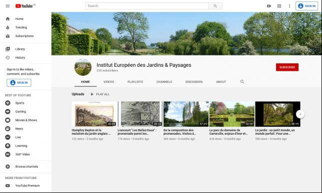Click the Live icon in sidebar
Image resolution: width=322 pixels, height=193 pixels.
7,137
